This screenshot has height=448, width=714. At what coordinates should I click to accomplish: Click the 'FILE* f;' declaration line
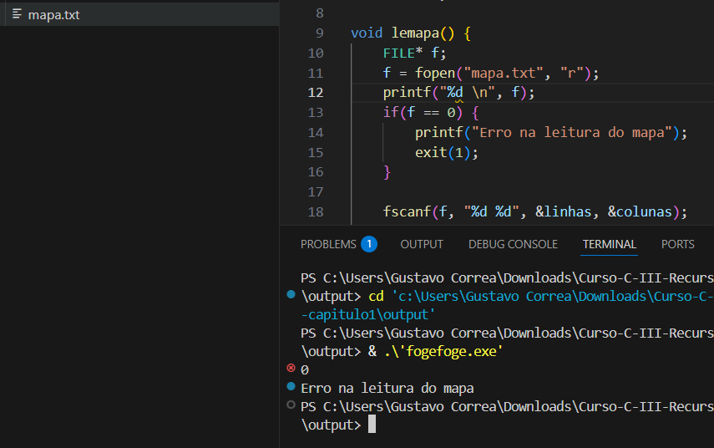pyautogui.click(x=414, y=53)
